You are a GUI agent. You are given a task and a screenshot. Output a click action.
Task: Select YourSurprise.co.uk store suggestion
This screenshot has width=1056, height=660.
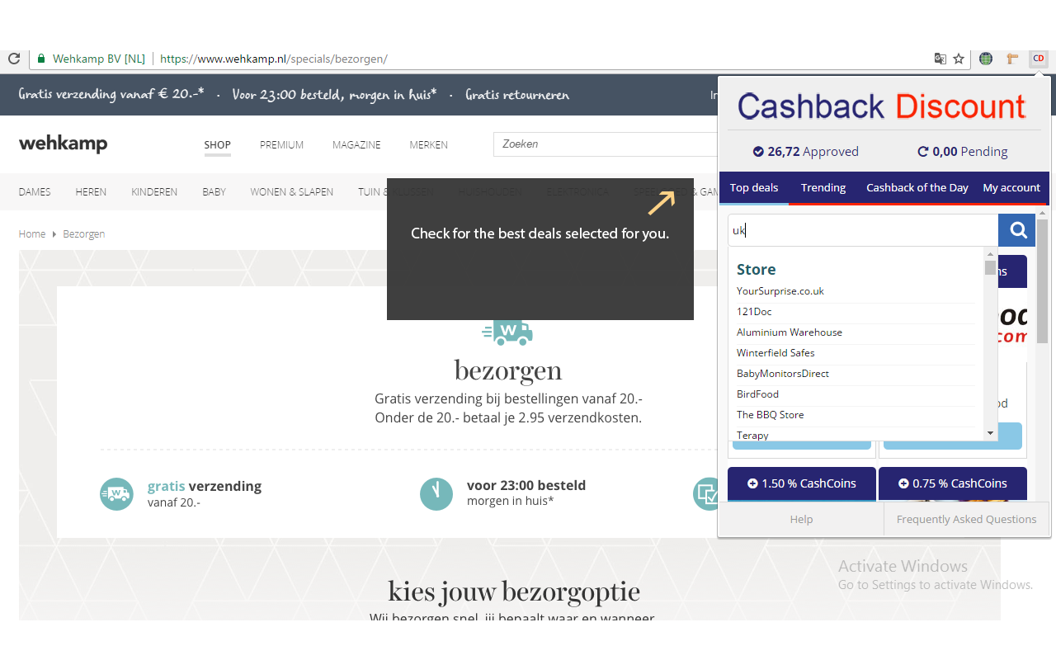(x=856, y=291)
